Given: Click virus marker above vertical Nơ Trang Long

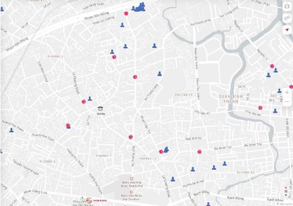Looking at the screenshot, I should 131,137.
